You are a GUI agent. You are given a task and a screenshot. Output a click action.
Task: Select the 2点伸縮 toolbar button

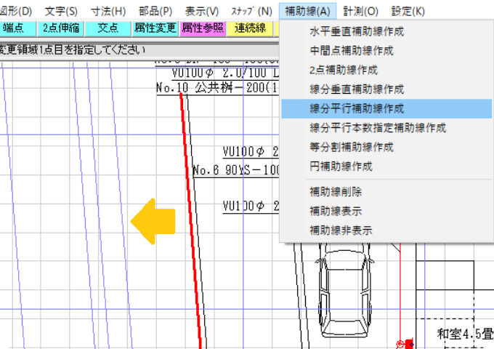coord(60,28)
